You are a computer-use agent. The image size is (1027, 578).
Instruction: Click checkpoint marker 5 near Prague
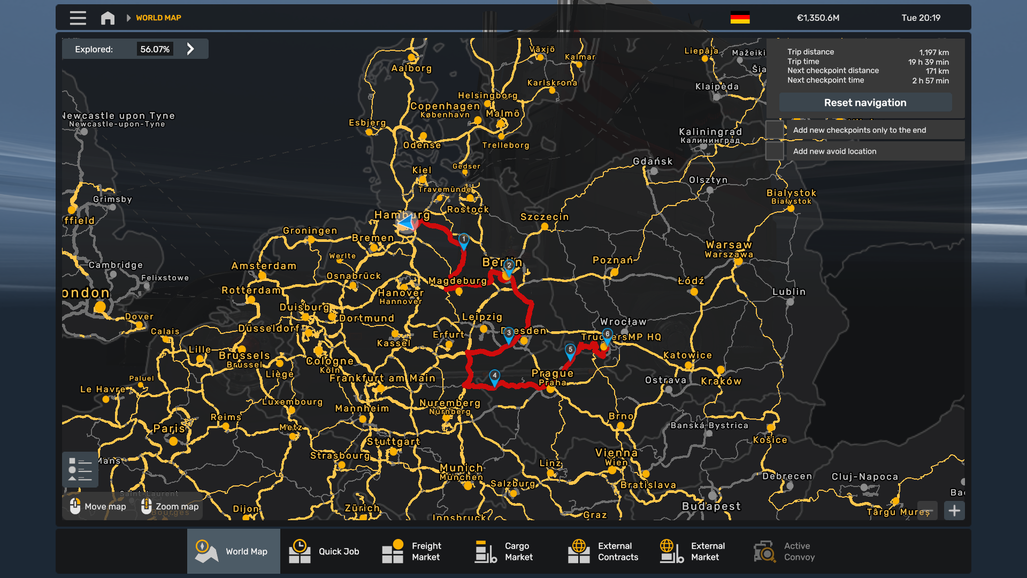pyautogui.click(x=570, y=351)
